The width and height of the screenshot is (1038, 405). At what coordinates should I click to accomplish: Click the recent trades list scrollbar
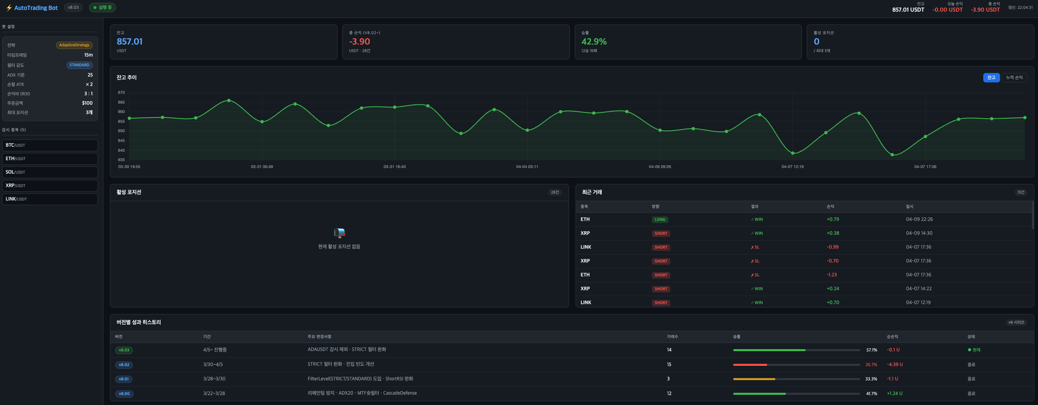1032,216
